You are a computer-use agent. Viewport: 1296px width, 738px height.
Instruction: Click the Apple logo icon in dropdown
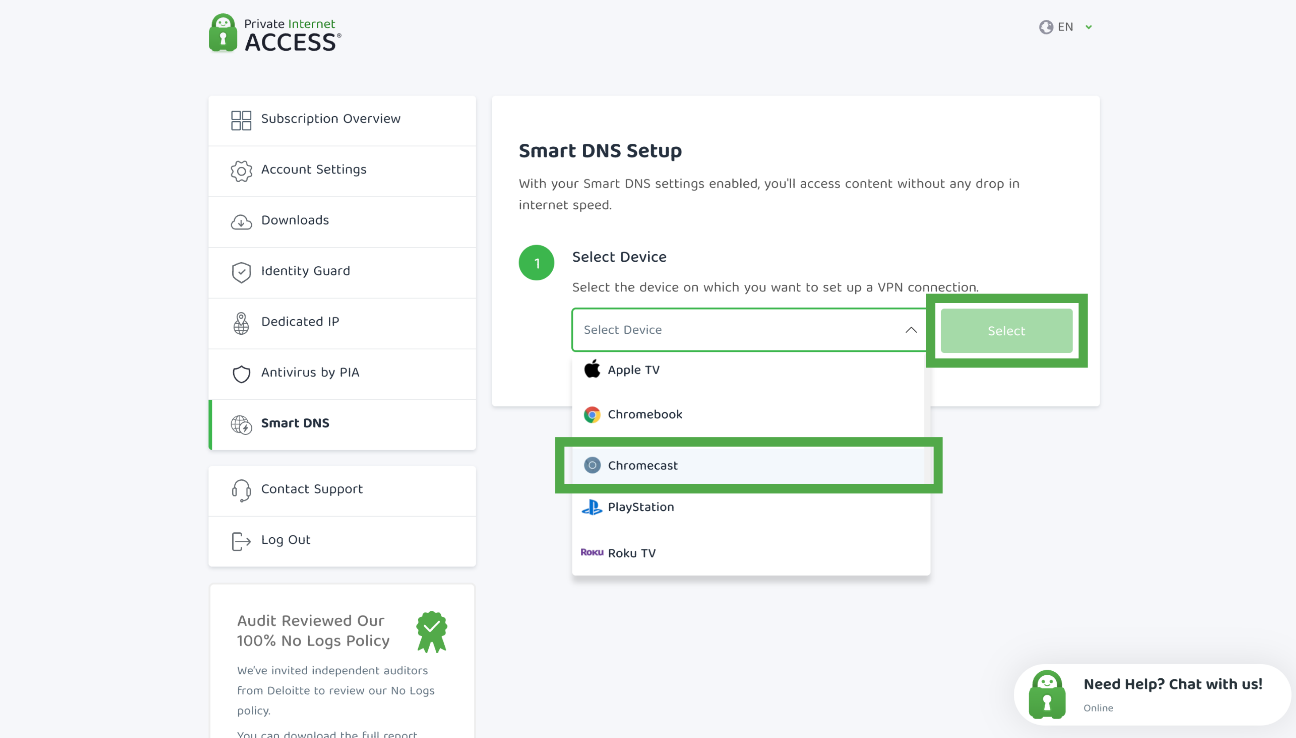pyautogui.click(x=592, y=369)
